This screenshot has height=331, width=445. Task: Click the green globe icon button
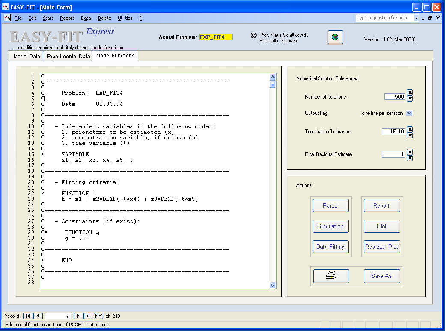click(335, 37)
